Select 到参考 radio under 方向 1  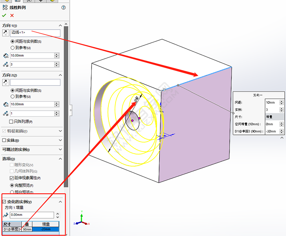(x=12, y=48)
